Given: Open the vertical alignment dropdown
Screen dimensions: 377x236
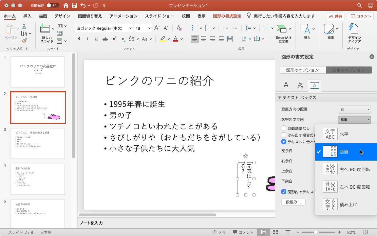Looking at the screenshot, I should click(354, 110).
